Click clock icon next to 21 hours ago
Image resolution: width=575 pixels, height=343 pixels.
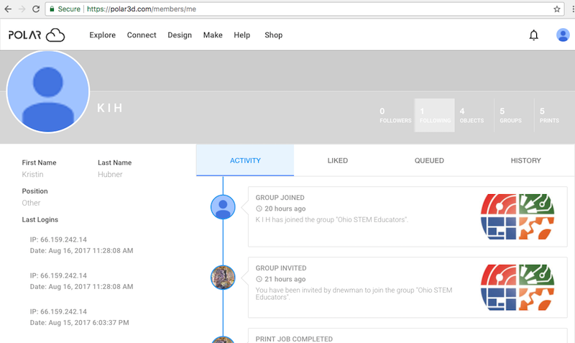(259, 279)
